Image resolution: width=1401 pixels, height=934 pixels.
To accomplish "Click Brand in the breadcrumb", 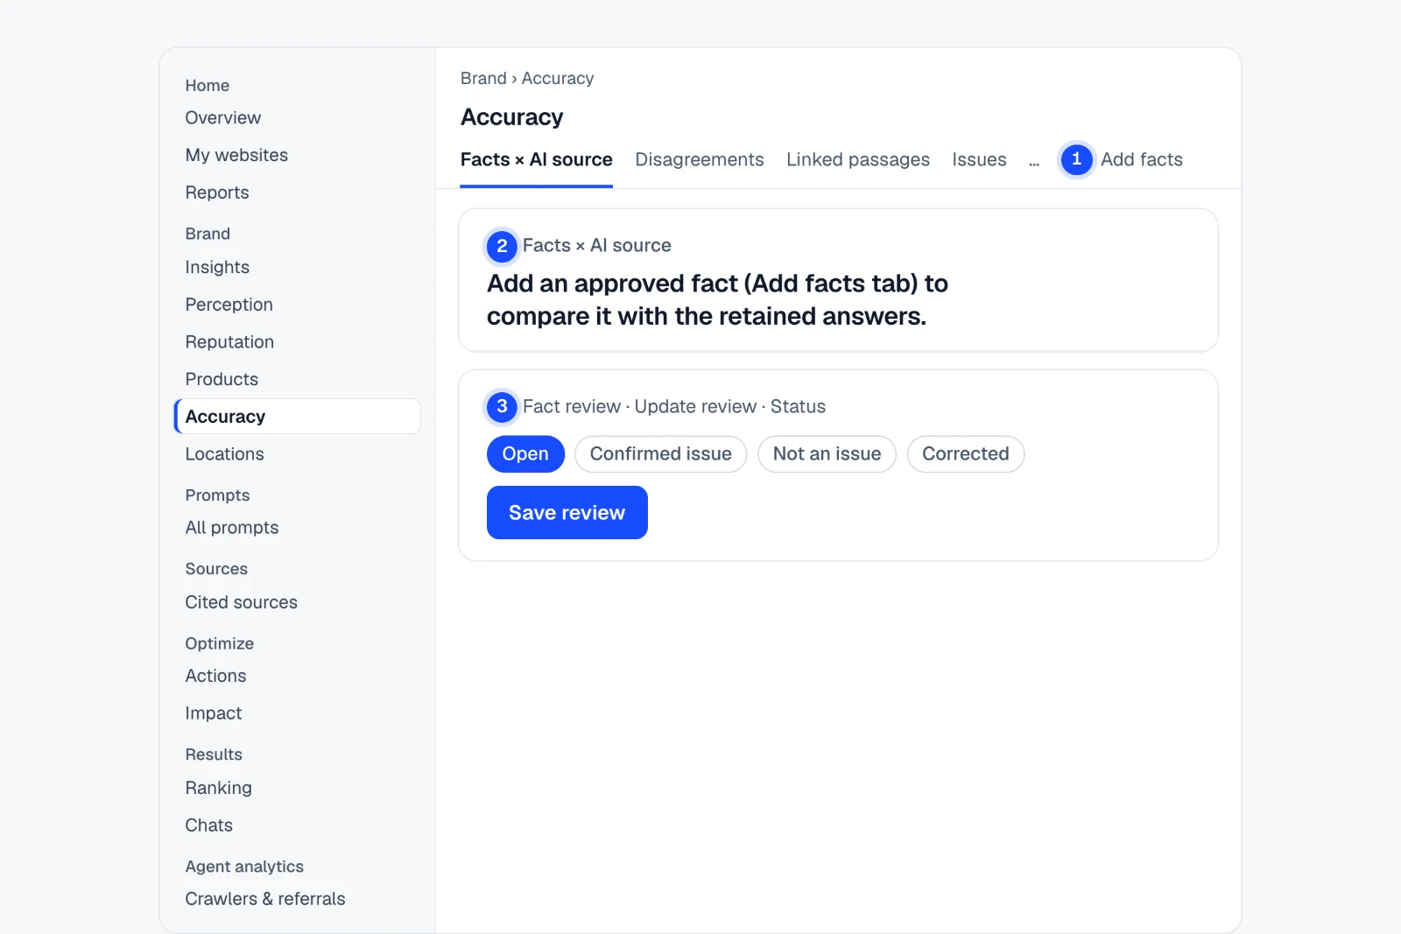I will [483, 79].
